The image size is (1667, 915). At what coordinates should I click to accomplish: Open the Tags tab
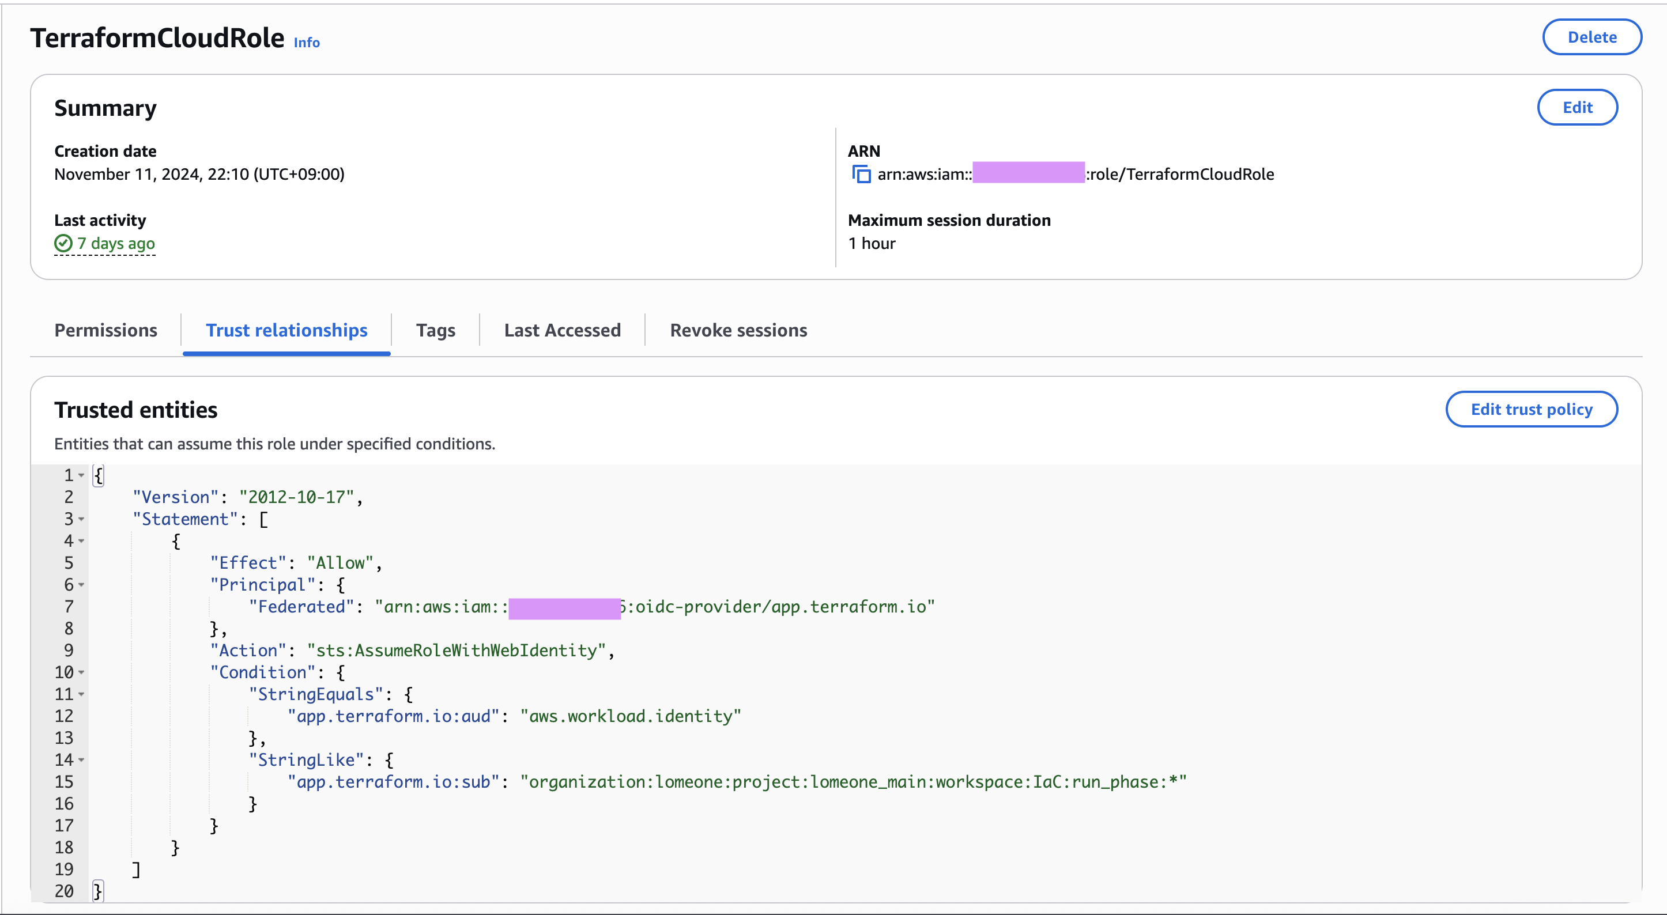tap(436, 330)
